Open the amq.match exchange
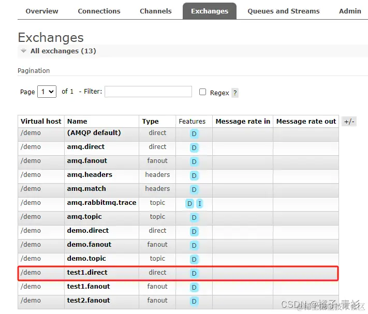This screenshot has width=368, height=314. click(x=86, y=188)
